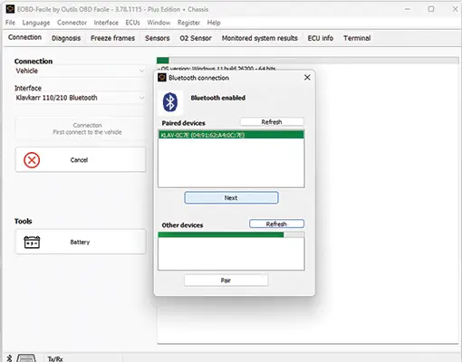
Task: Open the Interface Klavkarr 110/210 Bluetooth dropdown
Action: click(80, 98)
